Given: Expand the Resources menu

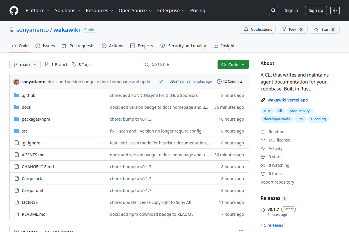Looking at the screenshot, I should [99, 10].
